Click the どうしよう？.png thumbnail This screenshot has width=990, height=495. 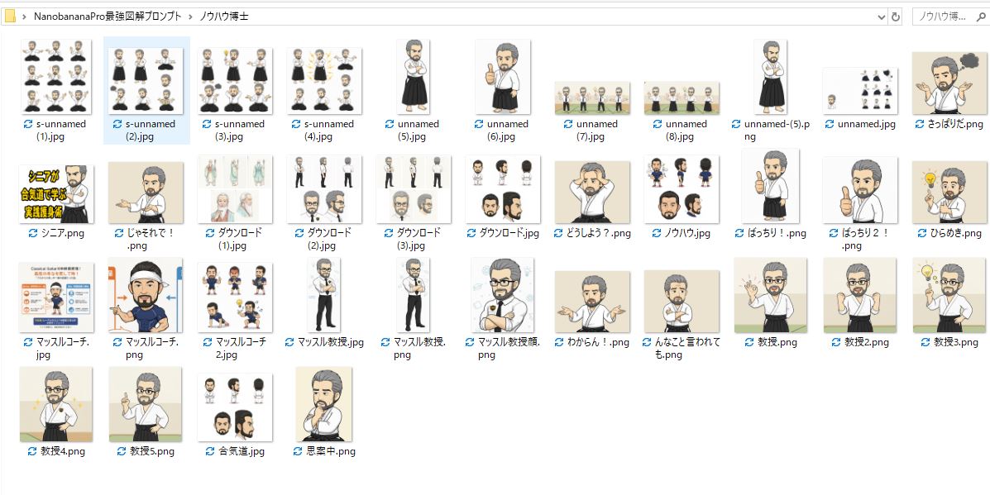click(x=591, y=192)
